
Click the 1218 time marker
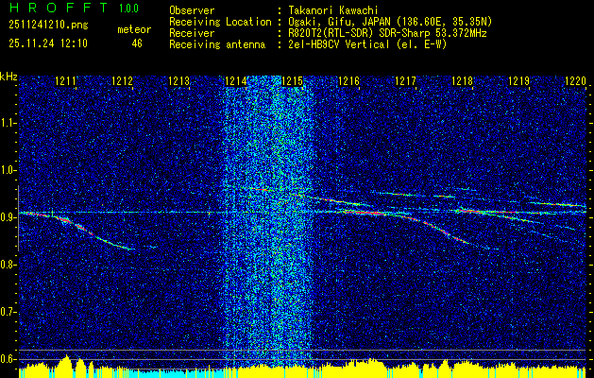pyautogui.click(x=462, y=81)
